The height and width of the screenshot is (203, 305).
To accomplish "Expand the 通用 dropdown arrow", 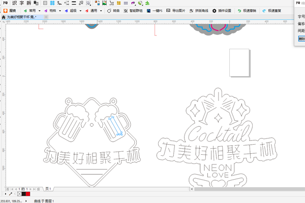I will 101,11.
